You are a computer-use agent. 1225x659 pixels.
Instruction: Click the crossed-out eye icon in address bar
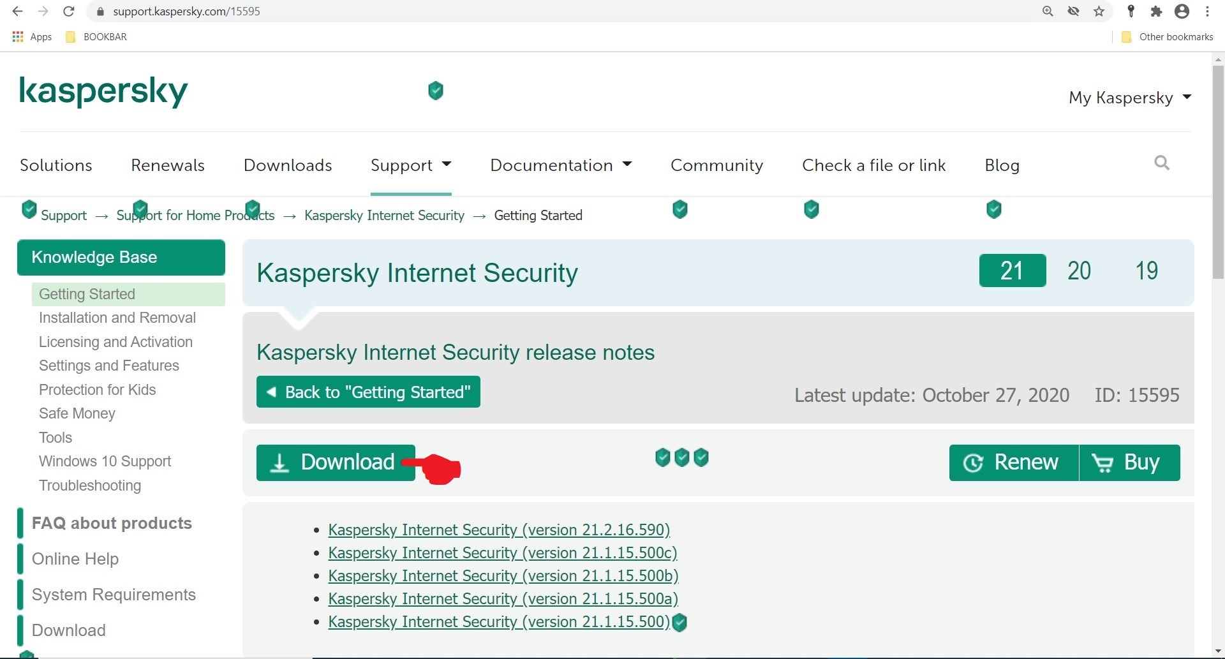click(1074, 11)
